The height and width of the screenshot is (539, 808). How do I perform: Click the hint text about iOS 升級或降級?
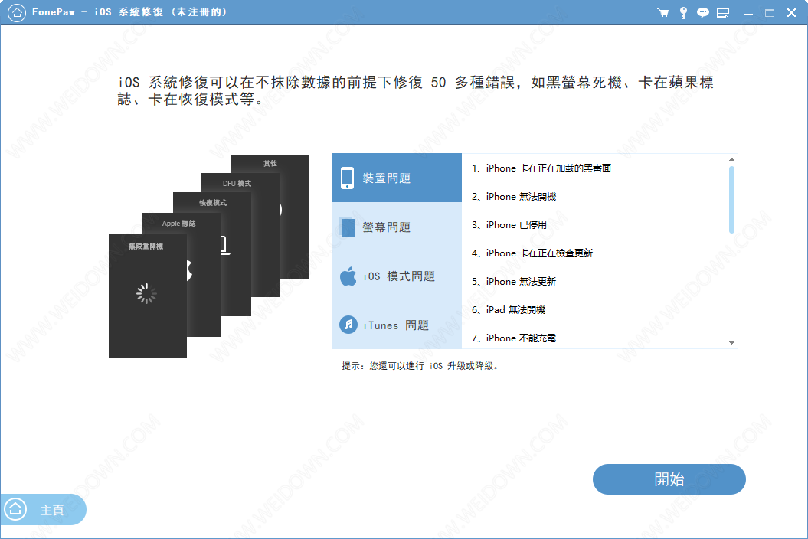coord(420,366)
